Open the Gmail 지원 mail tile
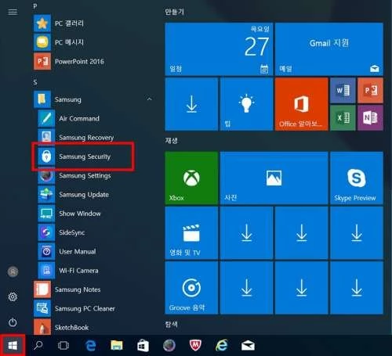The width and height of the screenshot is (392, 356). point(329,49)
